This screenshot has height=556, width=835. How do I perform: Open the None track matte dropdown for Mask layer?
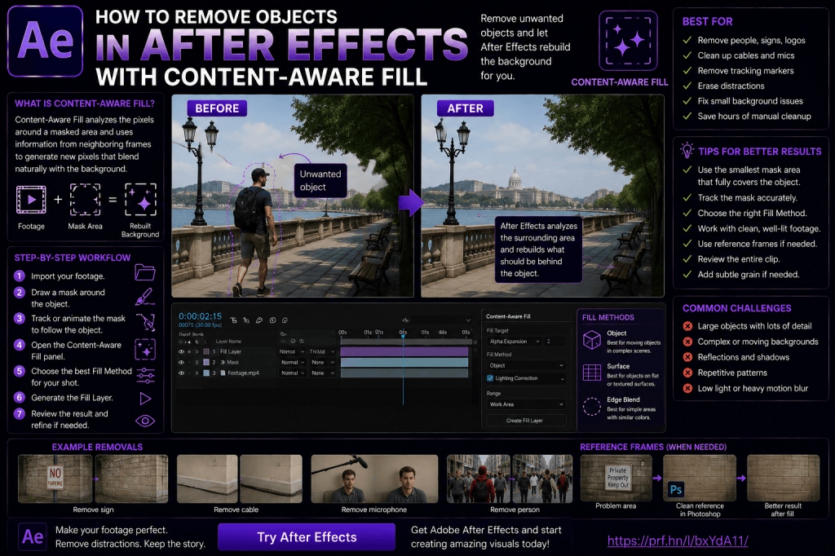point(321,362)
